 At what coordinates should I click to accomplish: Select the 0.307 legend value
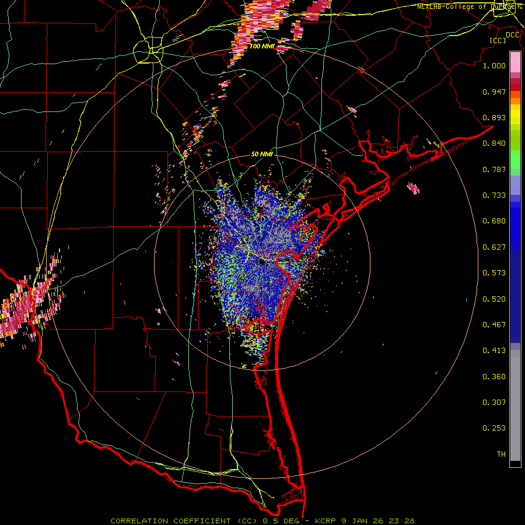494,402
